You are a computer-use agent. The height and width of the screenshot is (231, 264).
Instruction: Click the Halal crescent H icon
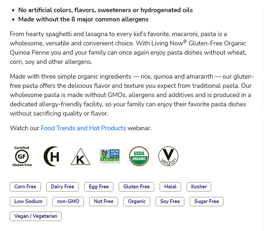tap(51, 156)
